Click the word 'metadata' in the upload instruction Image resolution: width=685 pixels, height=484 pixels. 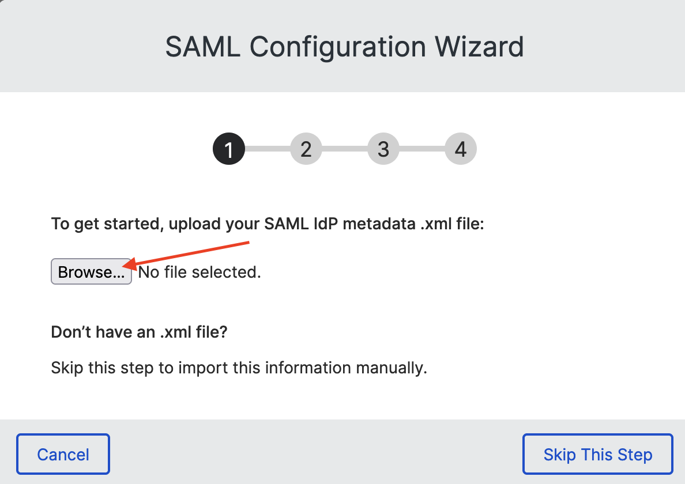[x=379, y=224]
